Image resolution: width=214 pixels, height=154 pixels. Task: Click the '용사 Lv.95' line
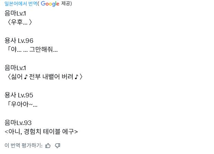19,95
